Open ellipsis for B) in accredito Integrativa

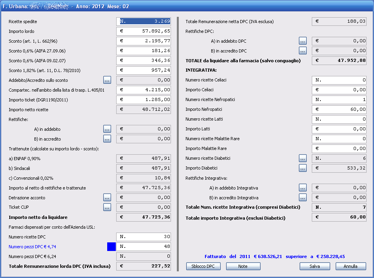click(x=303, y=198)
